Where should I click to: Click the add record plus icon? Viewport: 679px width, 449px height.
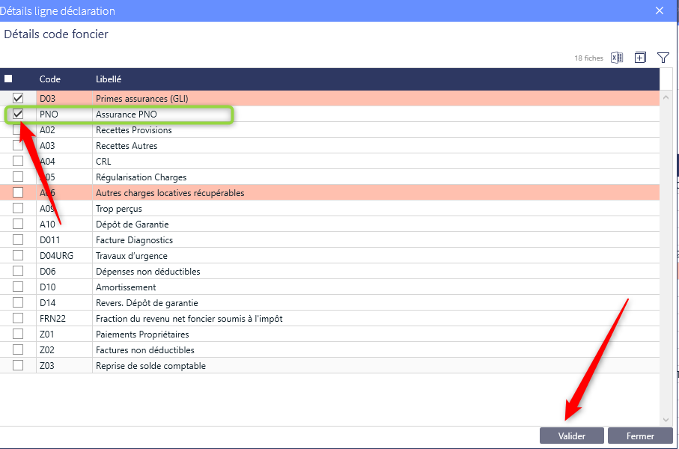pyautogui.click(x=640, y=58)
